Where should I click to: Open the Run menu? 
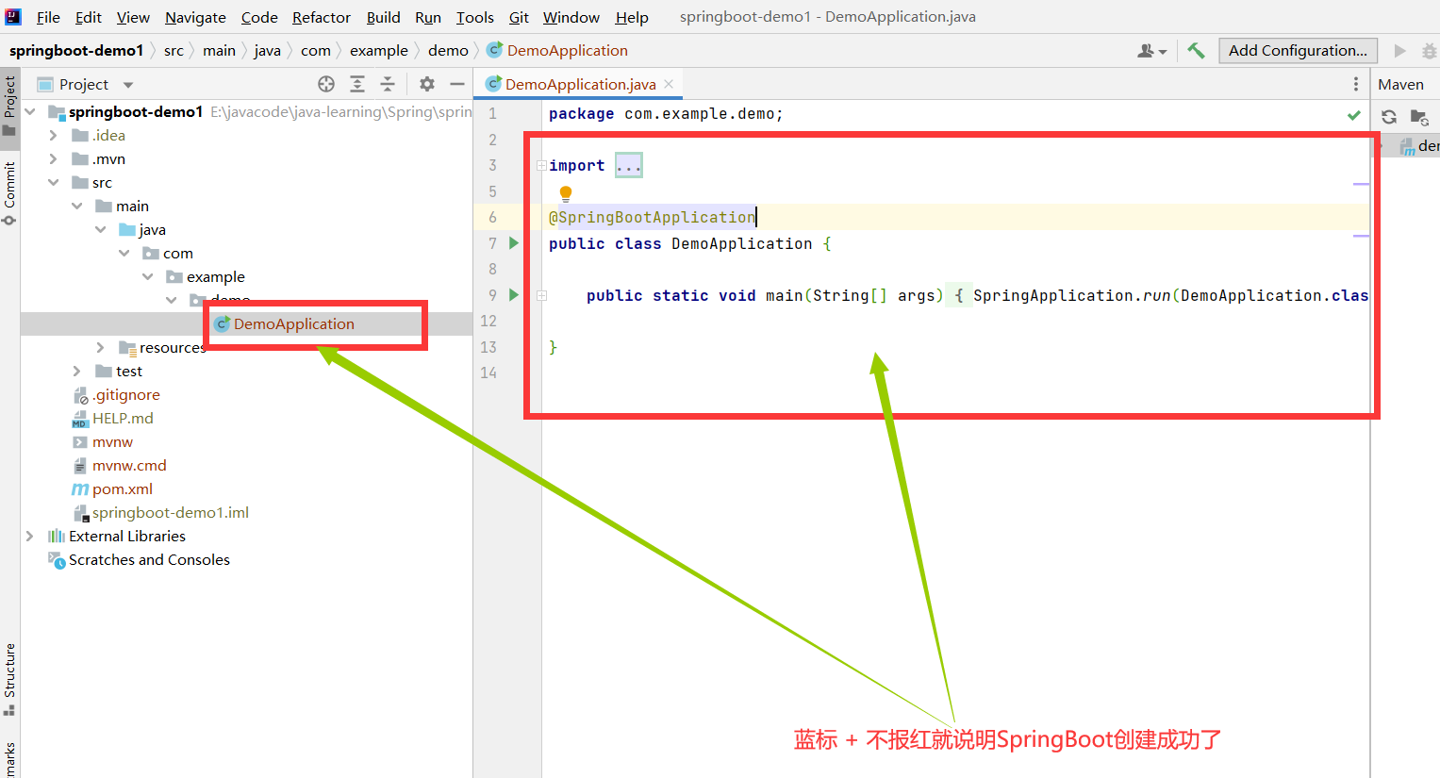tap(428, 17)
